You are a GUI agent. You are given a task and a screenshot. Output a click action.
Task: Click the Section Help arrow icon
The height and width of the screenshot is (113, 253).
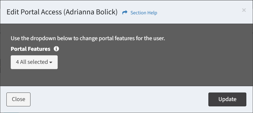pyautogui.click(x=125, y=13)
